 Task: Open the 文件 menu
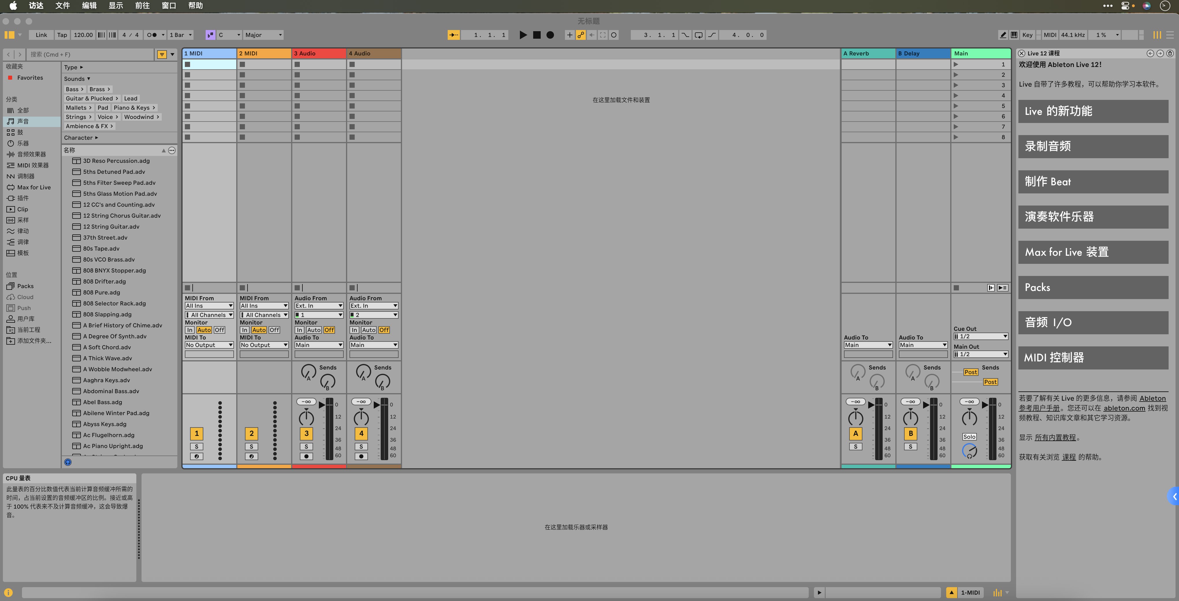click(x=62, y=5)
